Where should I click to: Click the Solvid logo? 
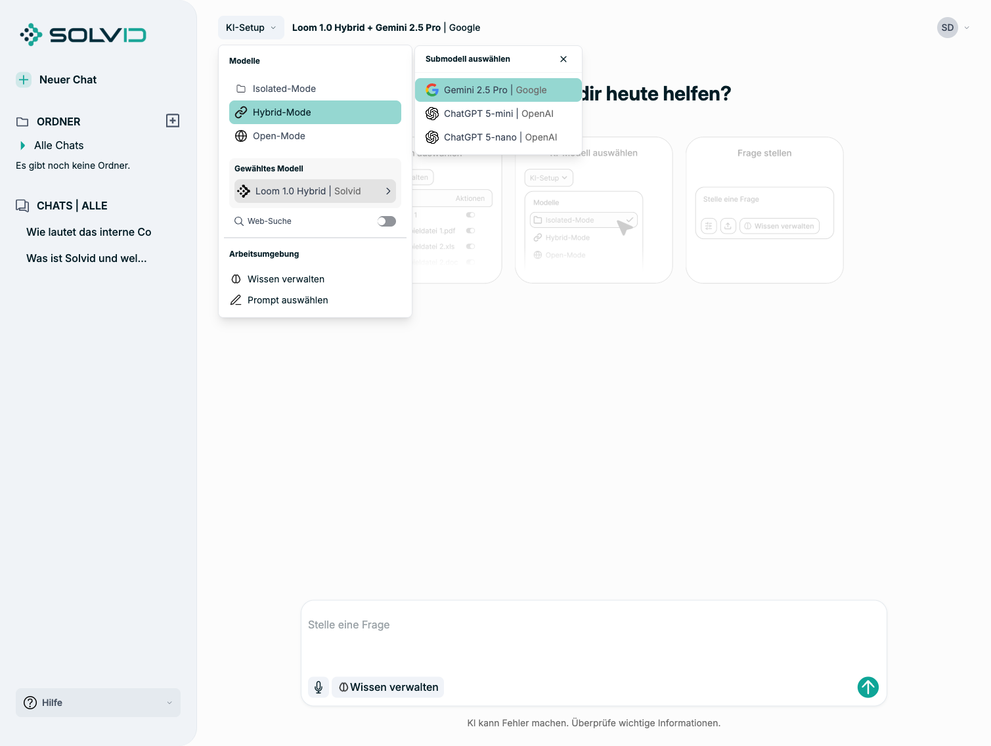point(83,35)
